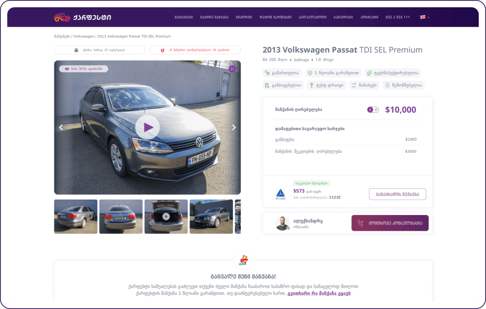Click the consultant's profile photo
The height and width of the screenshot is (309, 486).
[x=282, y=223]
